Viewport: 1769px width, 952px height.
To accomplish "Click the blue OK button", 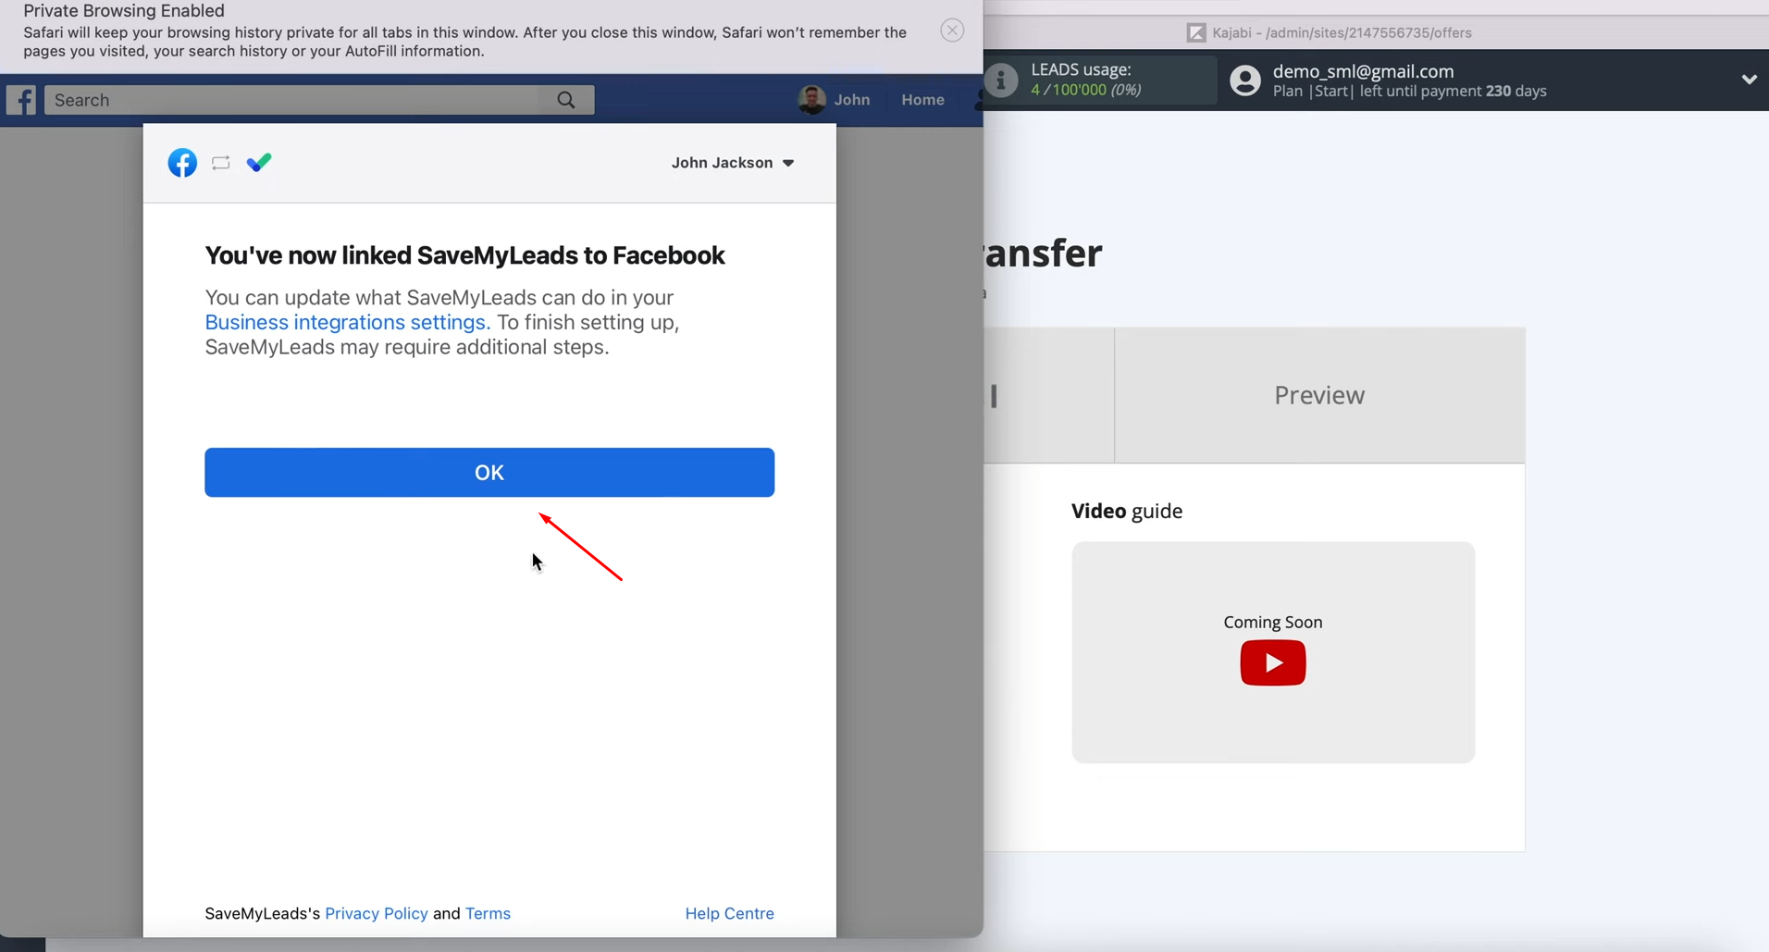I will pos(489,473).
